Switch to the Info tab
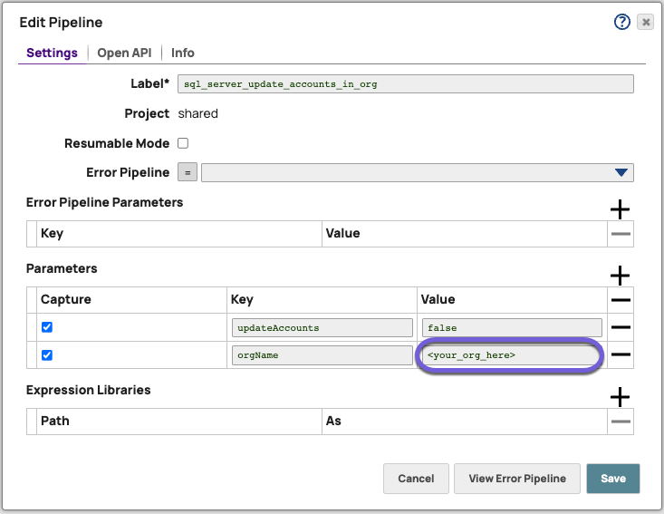The height and width of the screenshot is (514, 664). coord(182,53)
